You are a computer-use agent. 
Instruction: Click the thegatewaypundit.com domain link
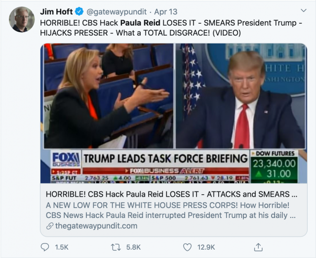[x=96, y=226]
